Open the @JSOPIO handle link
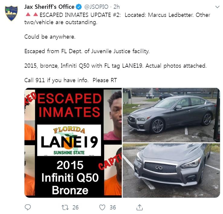 [x=96, y=7]
